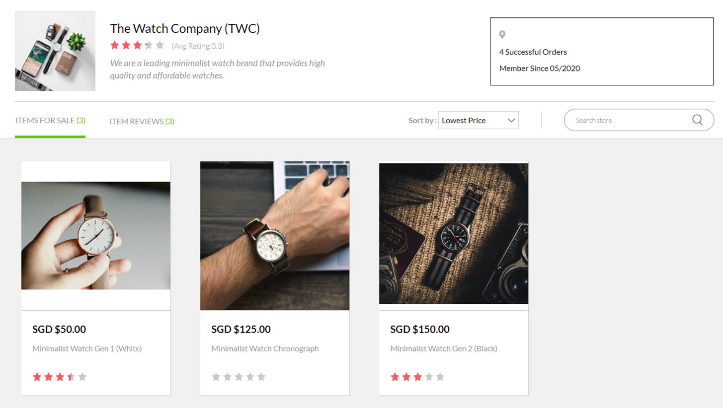Focus the Search store input field

(x=631, y=120)
